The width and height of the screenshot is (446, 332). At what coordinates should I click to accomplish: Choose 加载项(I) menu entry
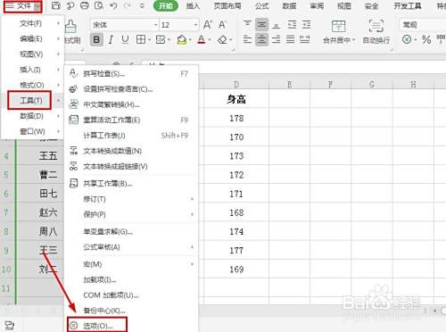click(131, 279)
